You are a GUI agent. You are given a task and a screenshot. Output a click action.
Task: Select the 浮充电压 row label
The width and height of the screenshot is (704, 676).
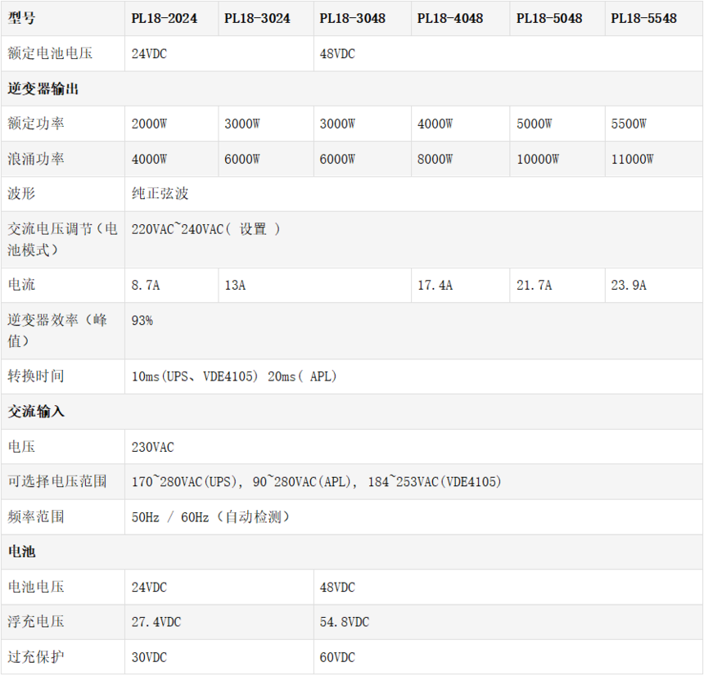point(35,622)
